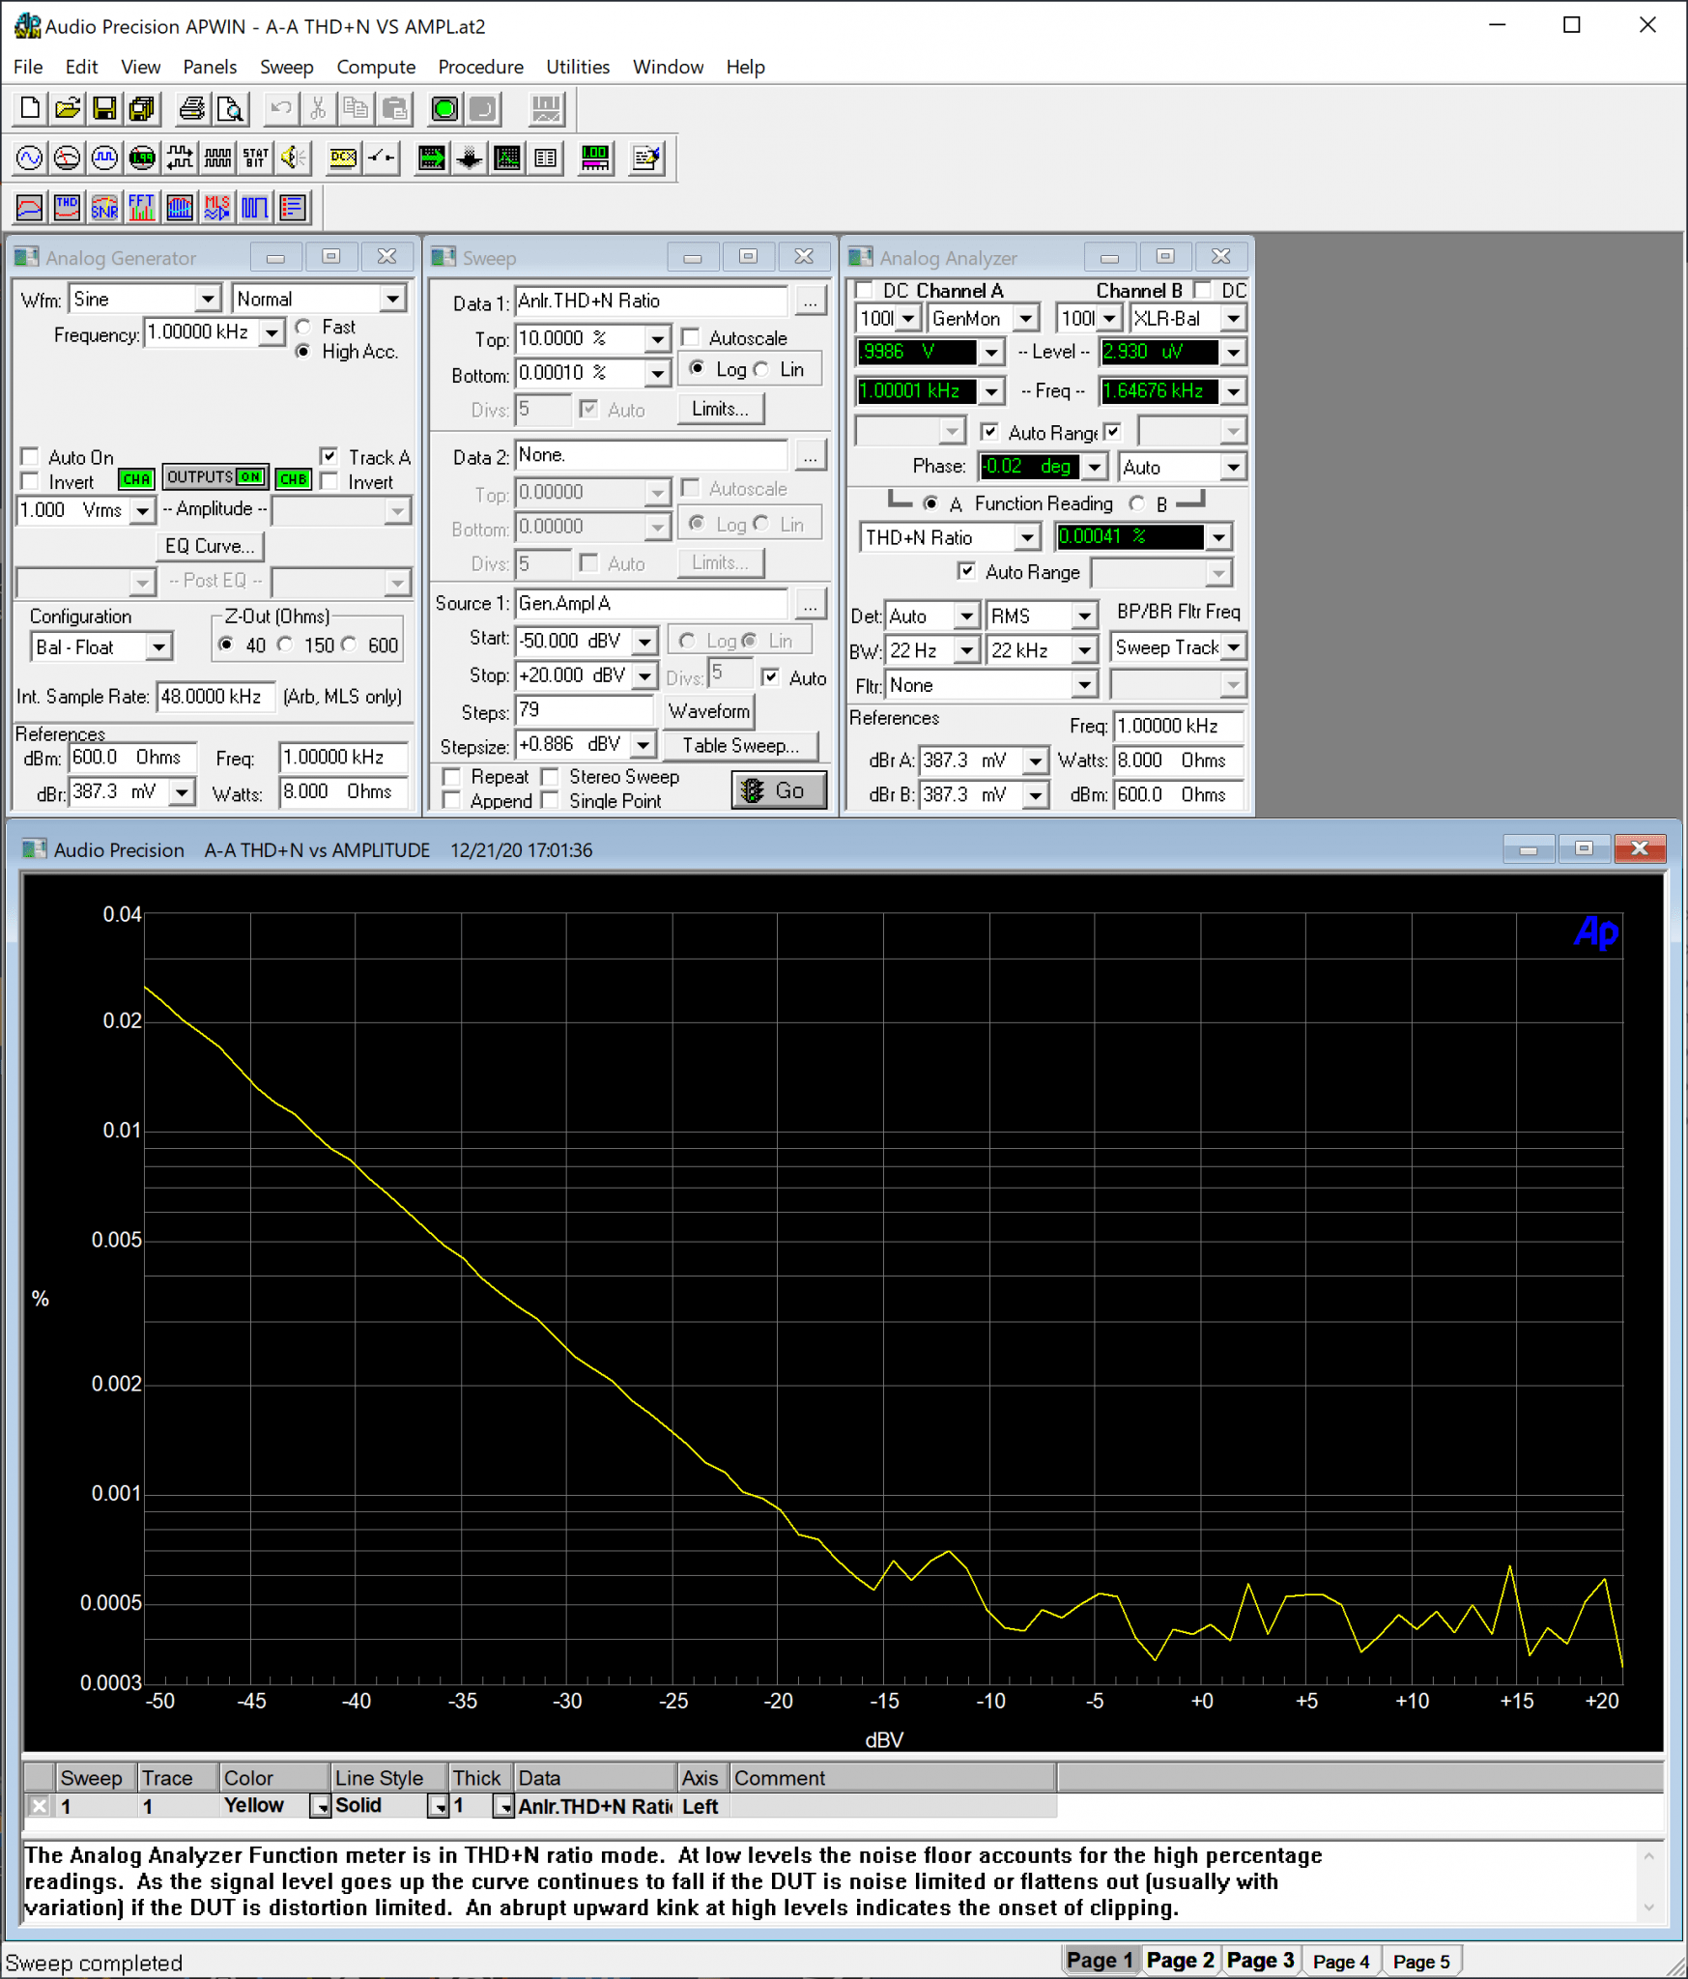Select Function Reading channel B radio
Image resolution: width=1688 pixels, height=1979 pixels.
click(1137, 503)
